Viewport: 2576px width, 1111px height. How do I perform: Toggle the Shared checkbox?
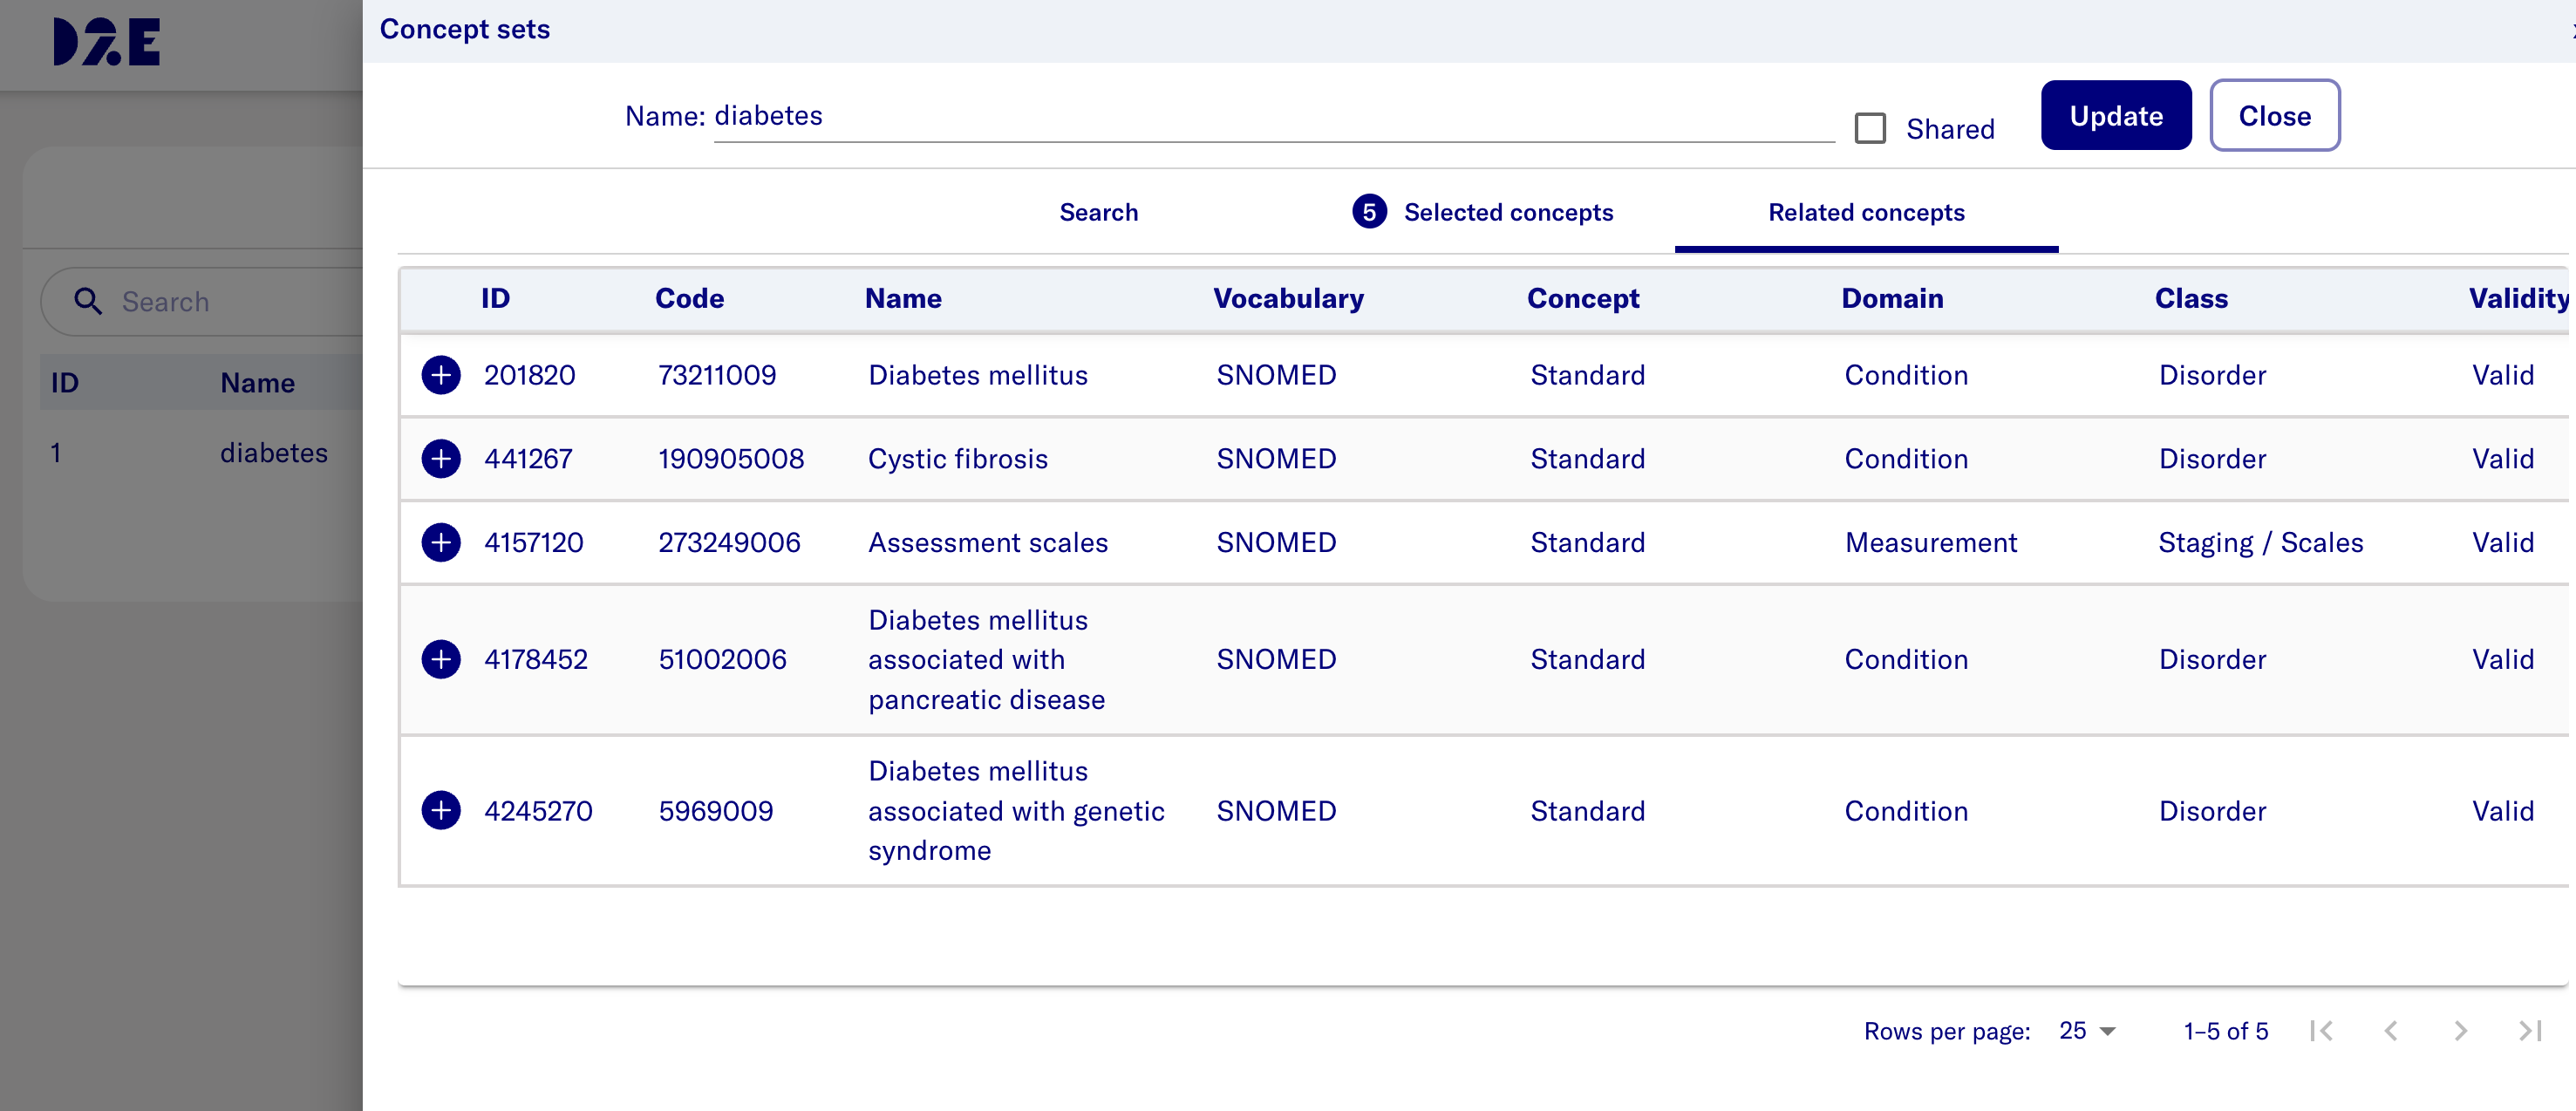click(1869, 129)
